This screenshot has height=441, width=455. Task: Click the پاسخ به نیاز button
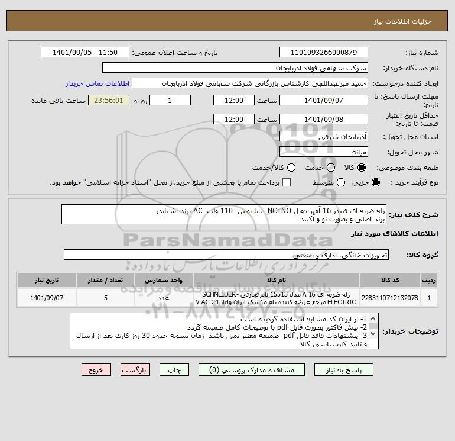(343, 370)
